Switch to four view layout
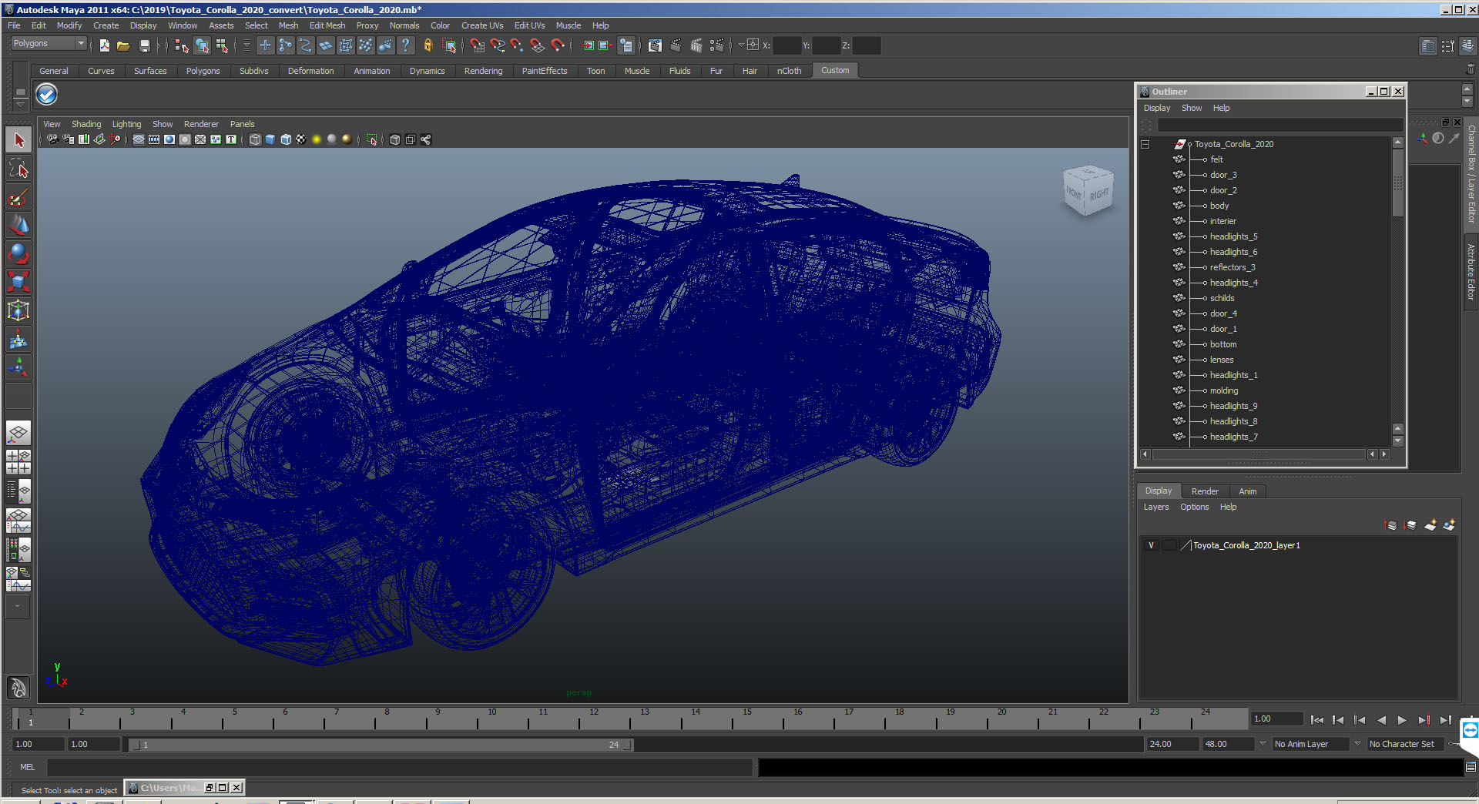 click(x=18, y=462)
